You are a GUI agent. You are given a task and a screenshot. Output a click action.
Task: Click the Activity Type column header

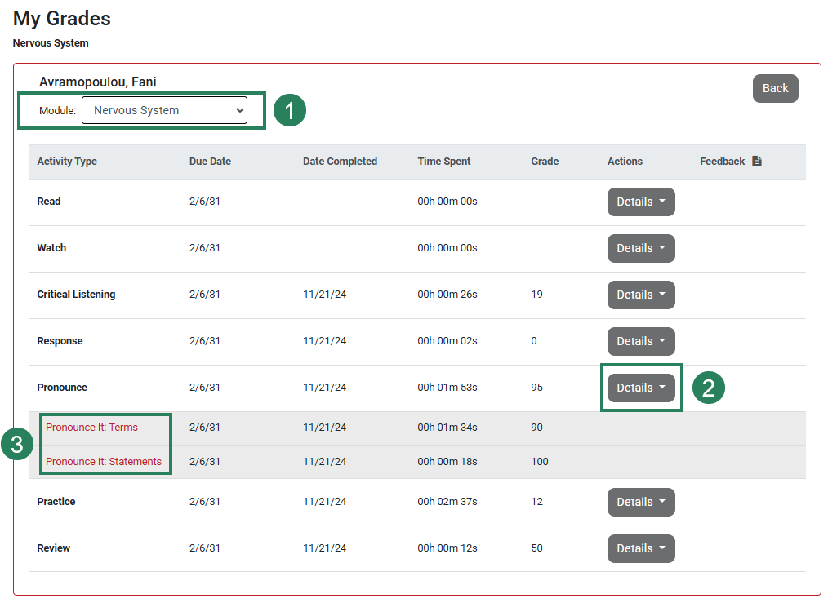pos(67,161)
